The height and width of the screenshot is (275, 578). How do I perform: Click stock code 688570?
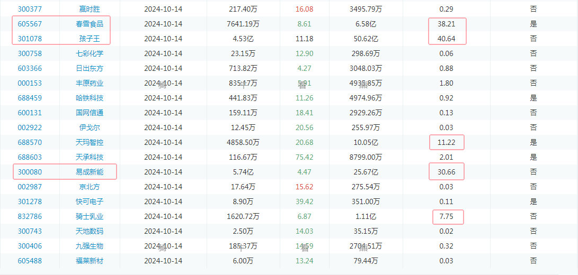tap(30, 142)
